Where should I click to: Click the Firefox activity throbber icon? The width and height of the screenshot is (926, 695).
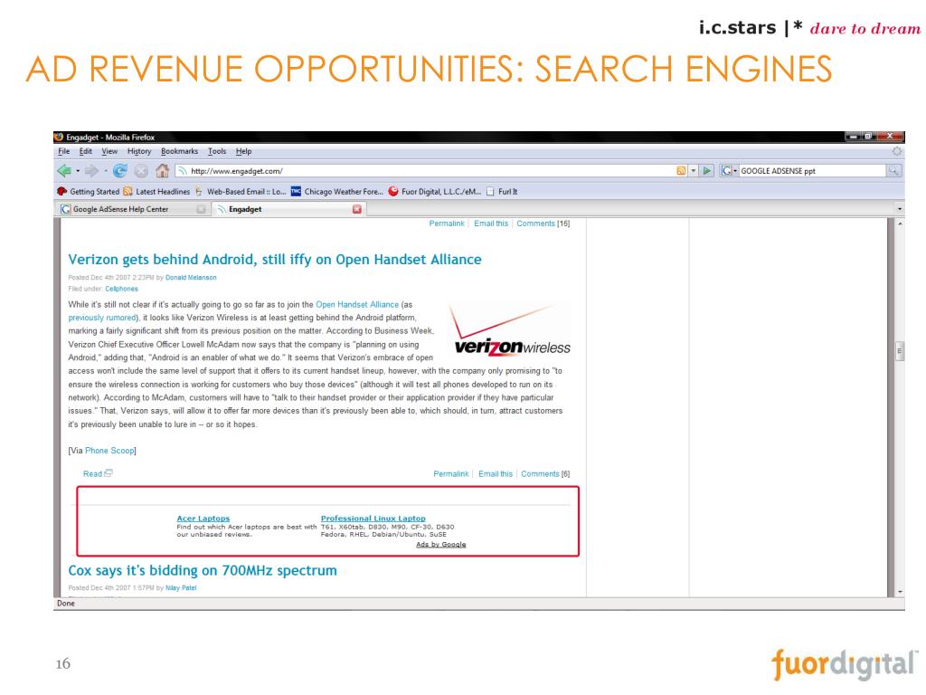896,152
